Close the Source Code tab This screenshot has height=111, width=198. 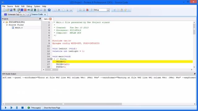(x=45, y=14)
